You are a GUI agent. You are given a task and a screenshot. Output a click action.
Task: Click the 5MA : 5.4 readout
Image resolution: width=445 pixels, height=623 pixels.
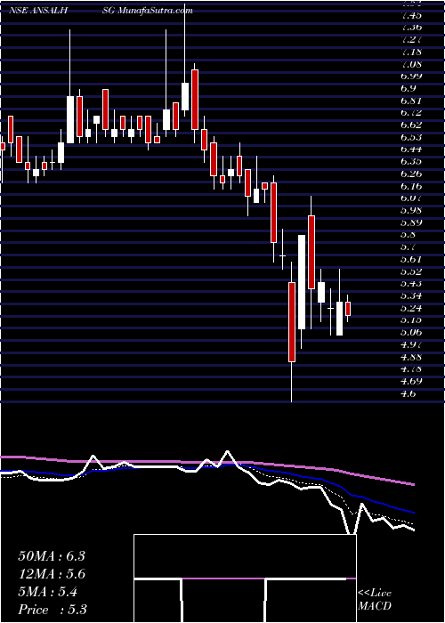[48, 592]
